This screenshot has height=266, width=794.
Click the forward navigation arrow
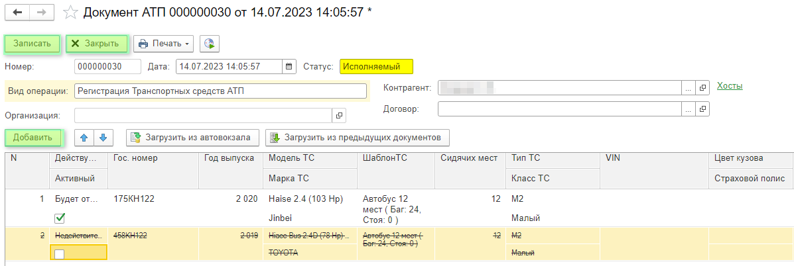41,13
